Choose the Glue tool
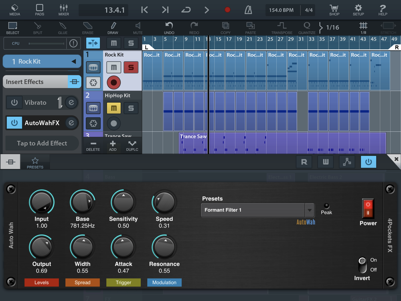 63,28
